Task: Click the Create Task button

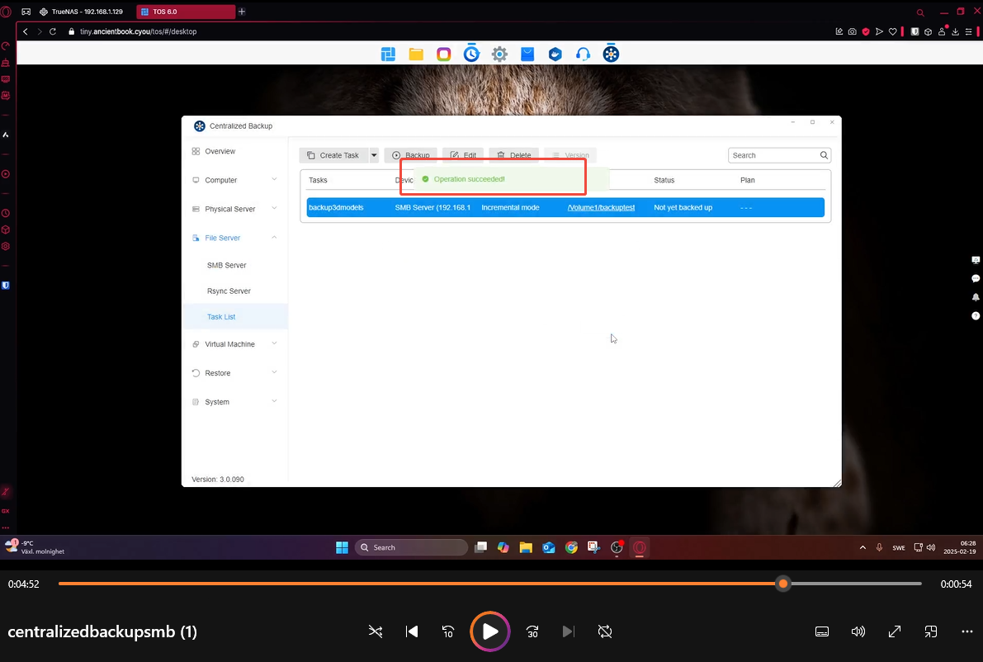Action: point(333,155)
